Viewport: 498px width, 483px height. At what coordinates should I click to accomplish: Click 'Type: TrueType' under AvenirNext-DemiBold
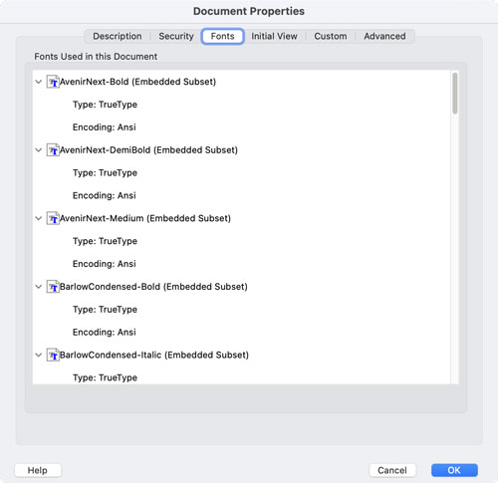105,173
